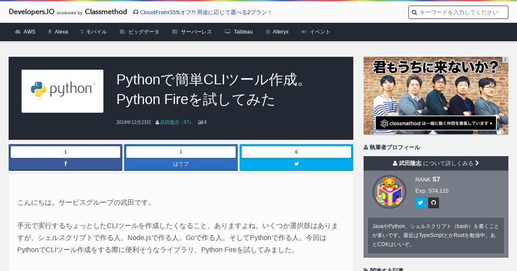The width and height of the screenshot is (517, 271).
Task: Click the speaker icon next to イベント
Action: pyautogui.click(x=304, y=32)
